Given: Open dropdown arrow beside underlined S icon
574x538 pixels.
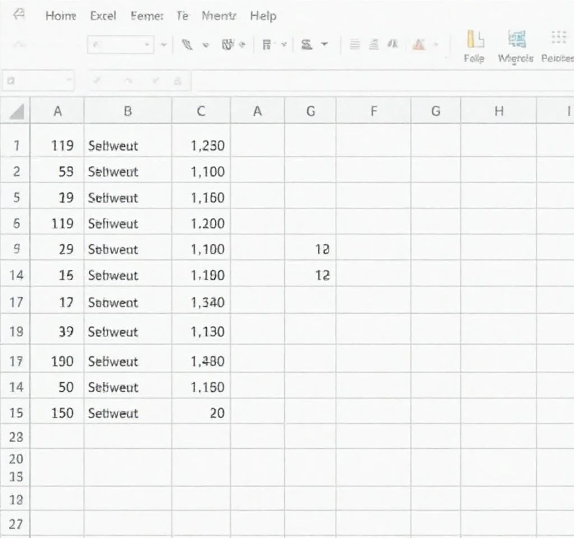Looking at the screenshot, I should coord(324,45).
